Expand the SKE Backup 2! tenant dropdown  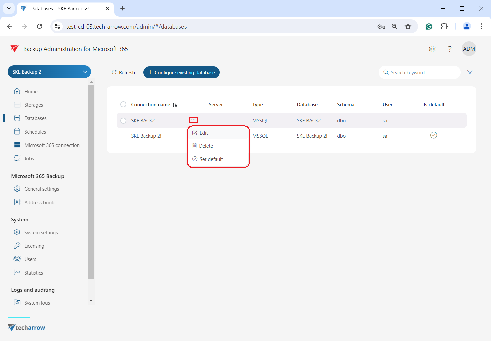click(x=85, y=72)
